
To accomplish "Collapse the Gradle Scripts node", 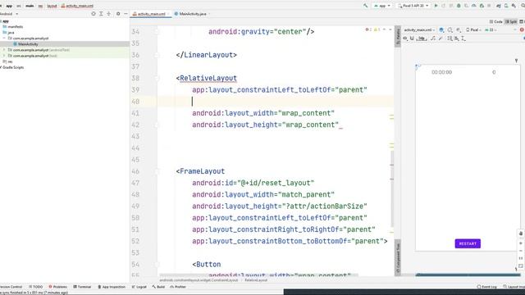I will pyautogui.click(x=1, y=67).
